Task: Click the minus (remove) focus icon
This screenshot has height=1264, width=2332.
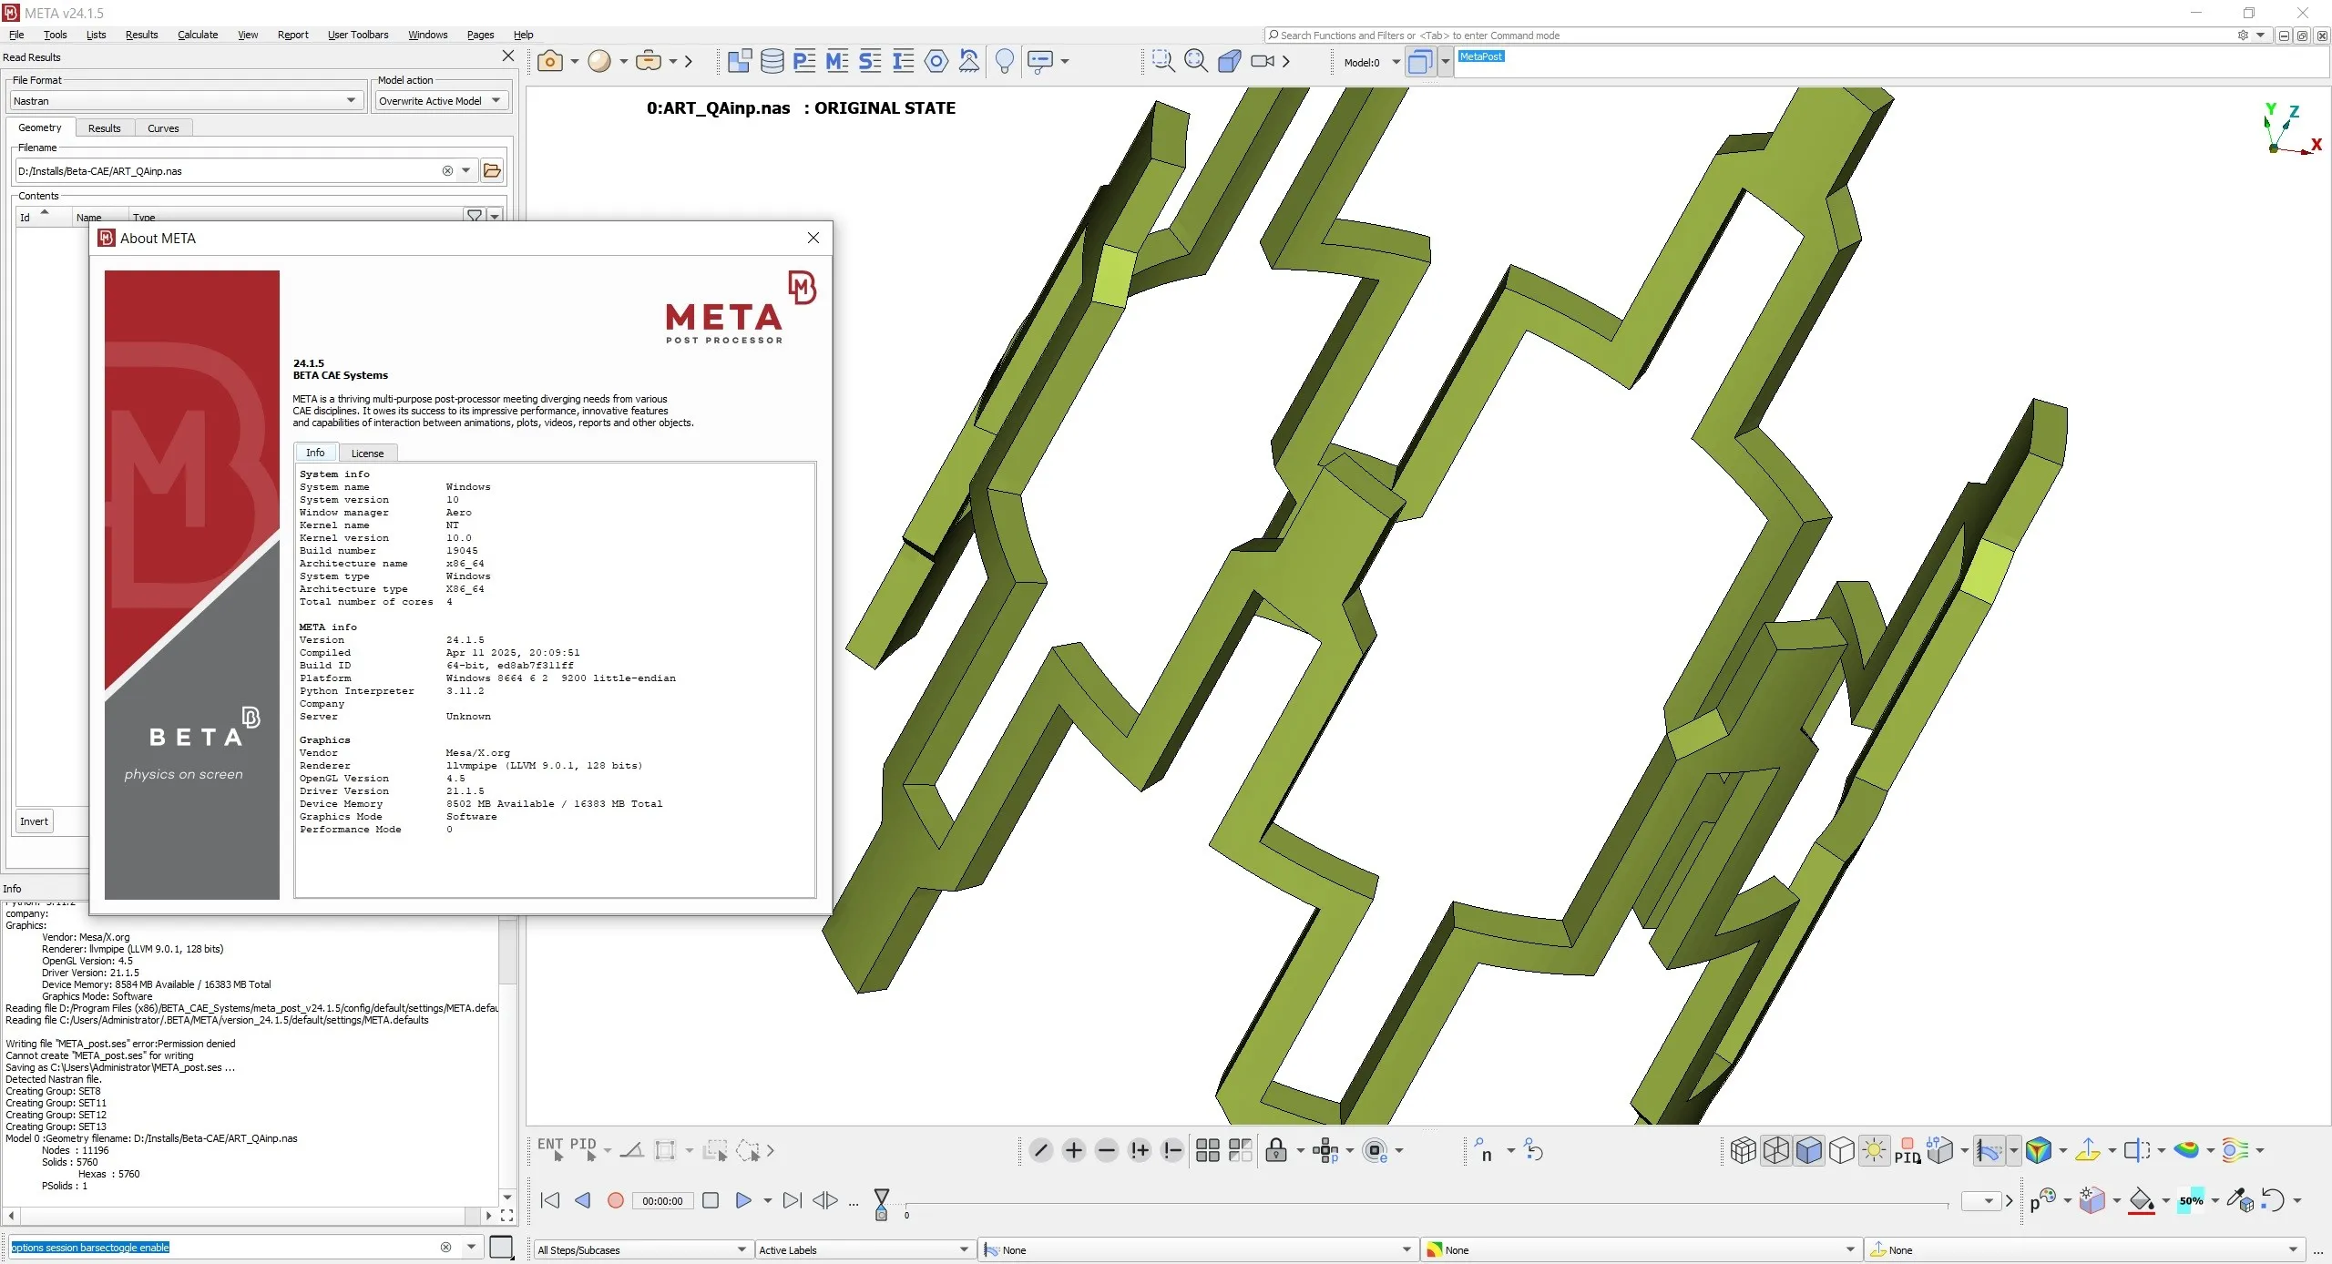Action: pos(1107,1150)
